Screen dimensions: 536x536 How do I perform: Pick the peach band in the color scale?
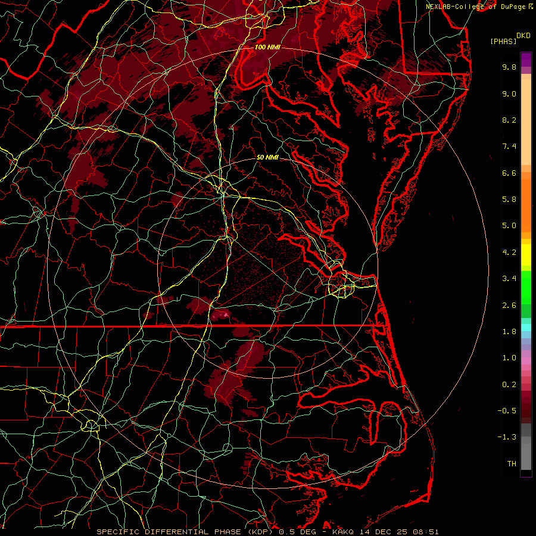tap(526, 122)
